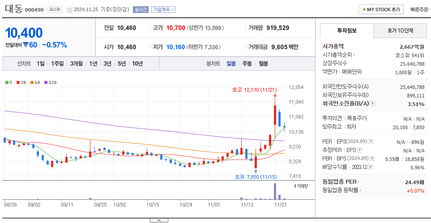
Task: Select the 일봉 daily candle chart
Action: point(231,64)
